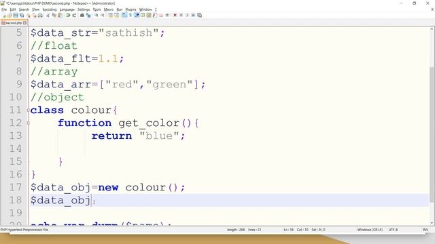The width and height of the screenshot is (435, 244).
Task: Undo the last edit with green arrow
Action: pyautogui.click(x=68, y=15)
